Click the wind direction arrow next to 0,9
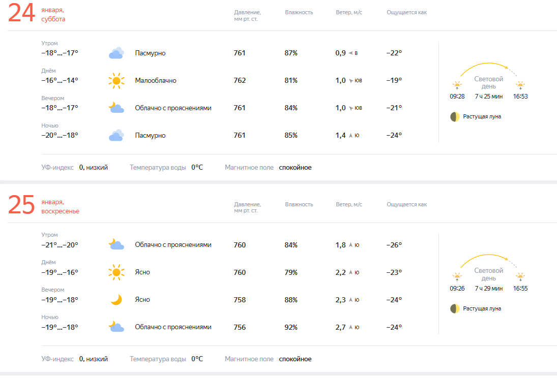The image size is (557, 378). click(x=350, y=53)
